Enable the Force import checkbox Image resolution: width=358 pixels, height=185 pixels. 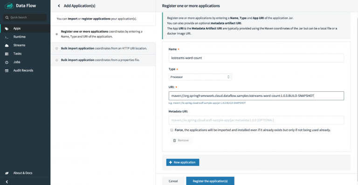pyautogui.click(x=172, y=130)
